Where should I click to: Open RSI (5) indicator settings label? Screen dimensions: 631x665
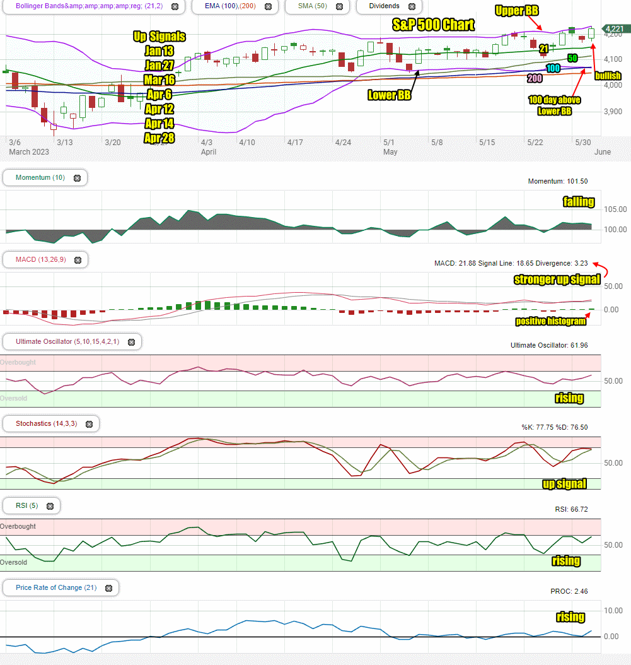click(x=26, y=505)
